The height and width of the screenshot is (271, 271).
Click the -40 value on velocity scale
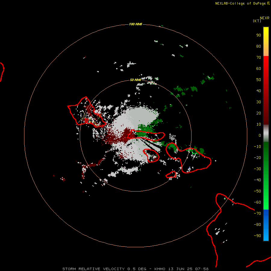(257, 180)
